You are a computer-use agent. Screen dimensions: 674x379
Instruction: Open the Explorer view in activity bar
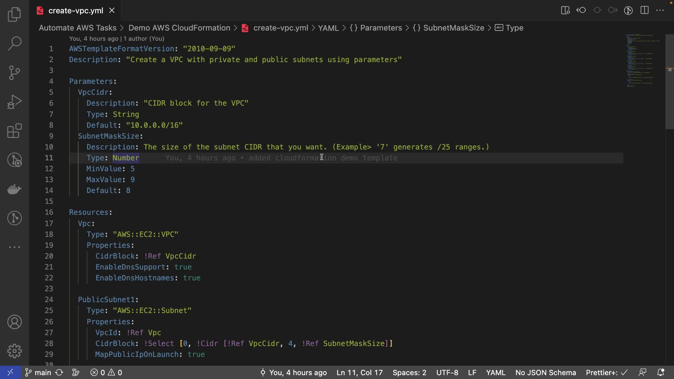pos(14,14)
